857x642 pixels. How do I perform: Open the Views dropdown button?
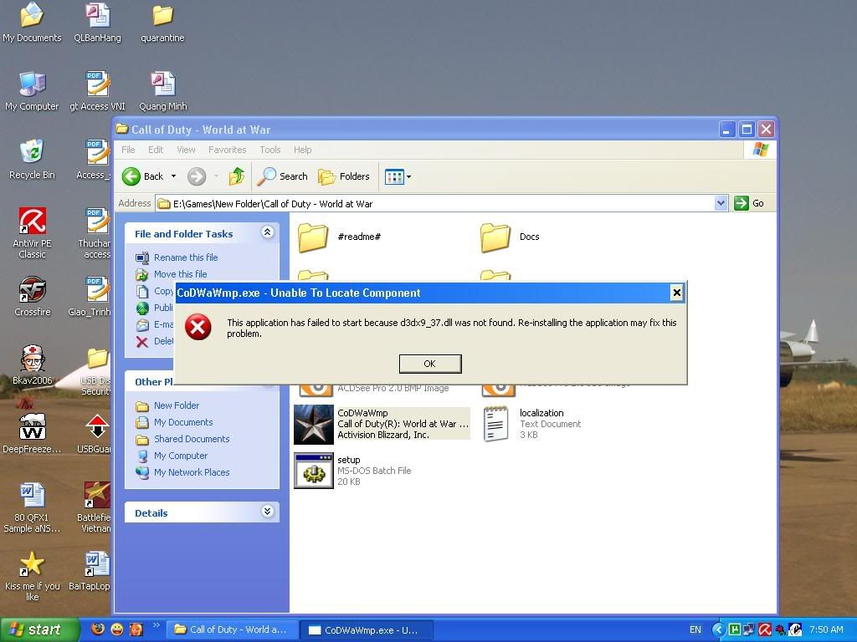398,176
